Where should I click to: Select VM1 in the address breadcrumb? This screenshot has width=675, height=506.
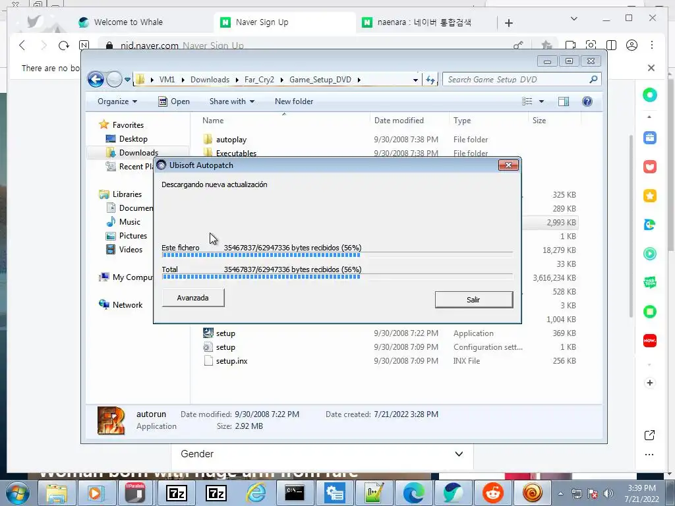[167, 80]
